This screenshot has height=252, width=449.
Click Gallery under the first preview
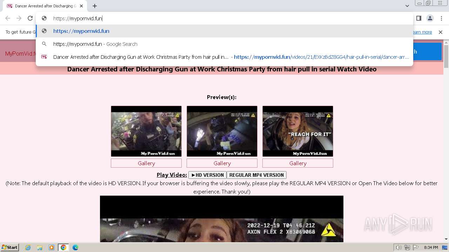146,163
